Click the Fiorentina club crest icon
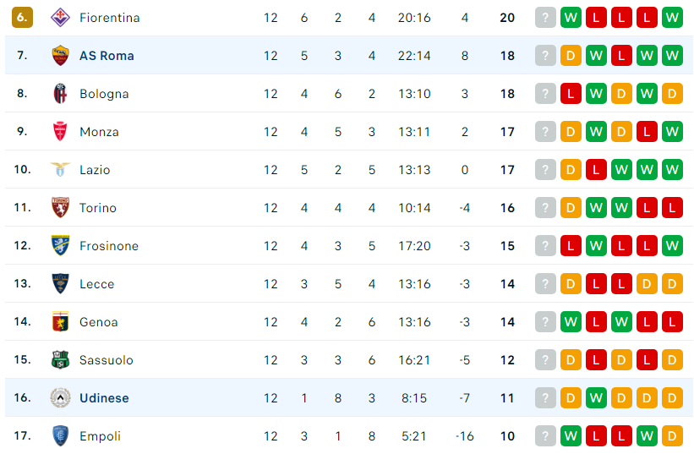Viewport: 694px width, 454px height. 60,18
